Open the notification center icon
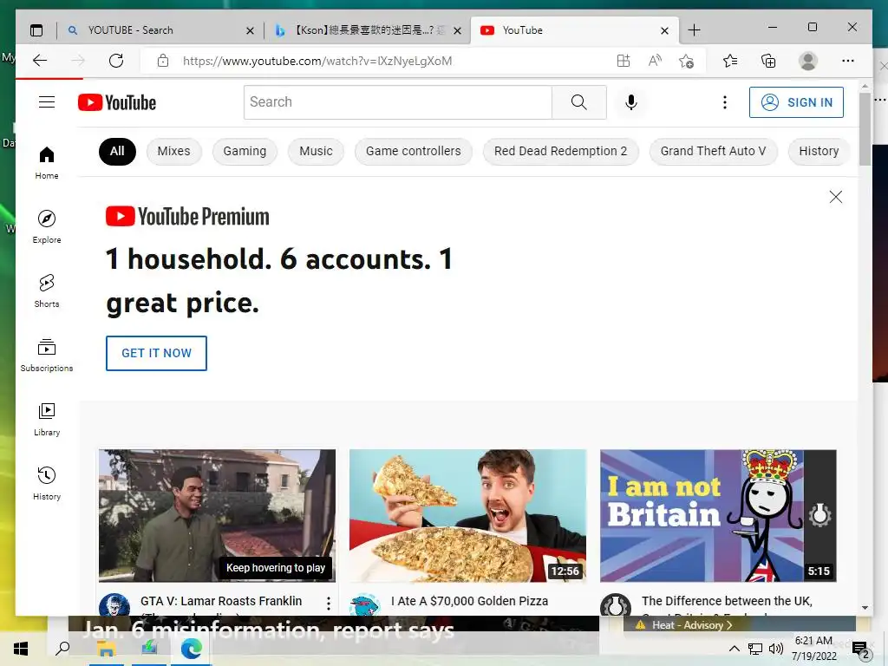Screen dimensions: 888x666 click(861, 650)
